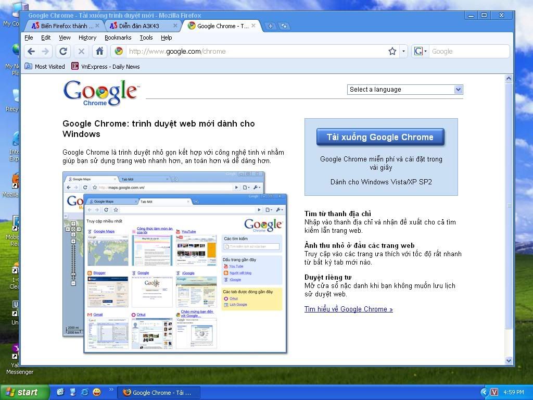
Task: Click the Google Chrome logo
Action: point(101,93)
